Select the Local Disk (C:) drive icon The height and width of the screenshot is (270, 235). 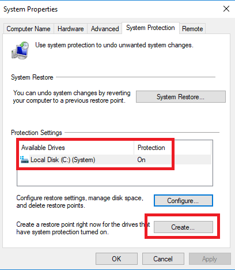[24, 160]
